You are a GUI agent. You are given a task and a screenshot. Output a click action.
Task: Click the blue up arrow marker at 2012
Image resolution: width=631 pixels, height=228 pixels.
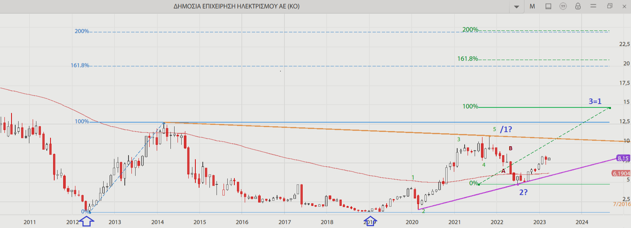tap(86, 221)
